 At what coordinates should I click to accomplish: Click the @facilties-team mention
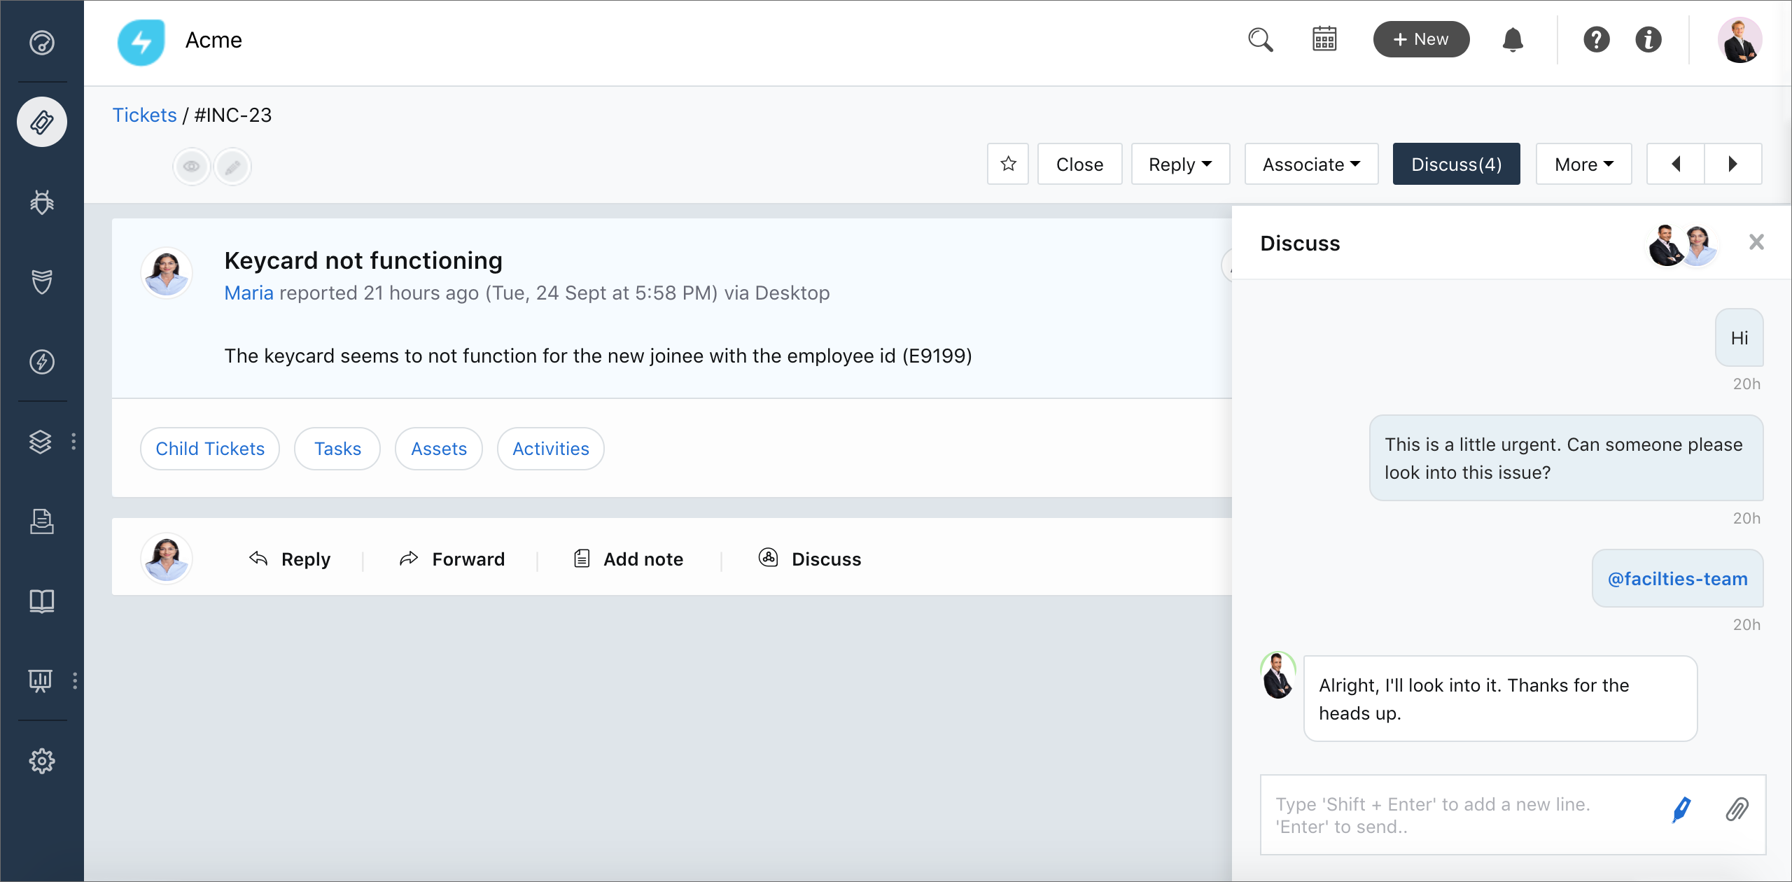[x=1677, y=579]
